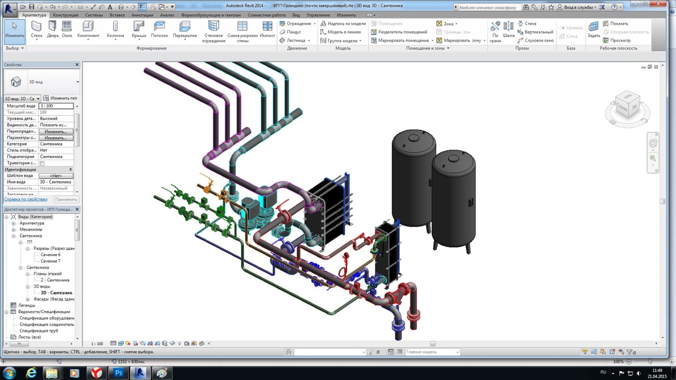Click the zoom slider at bottom right
Screen dimensions: 676x380
pos(650,362)
